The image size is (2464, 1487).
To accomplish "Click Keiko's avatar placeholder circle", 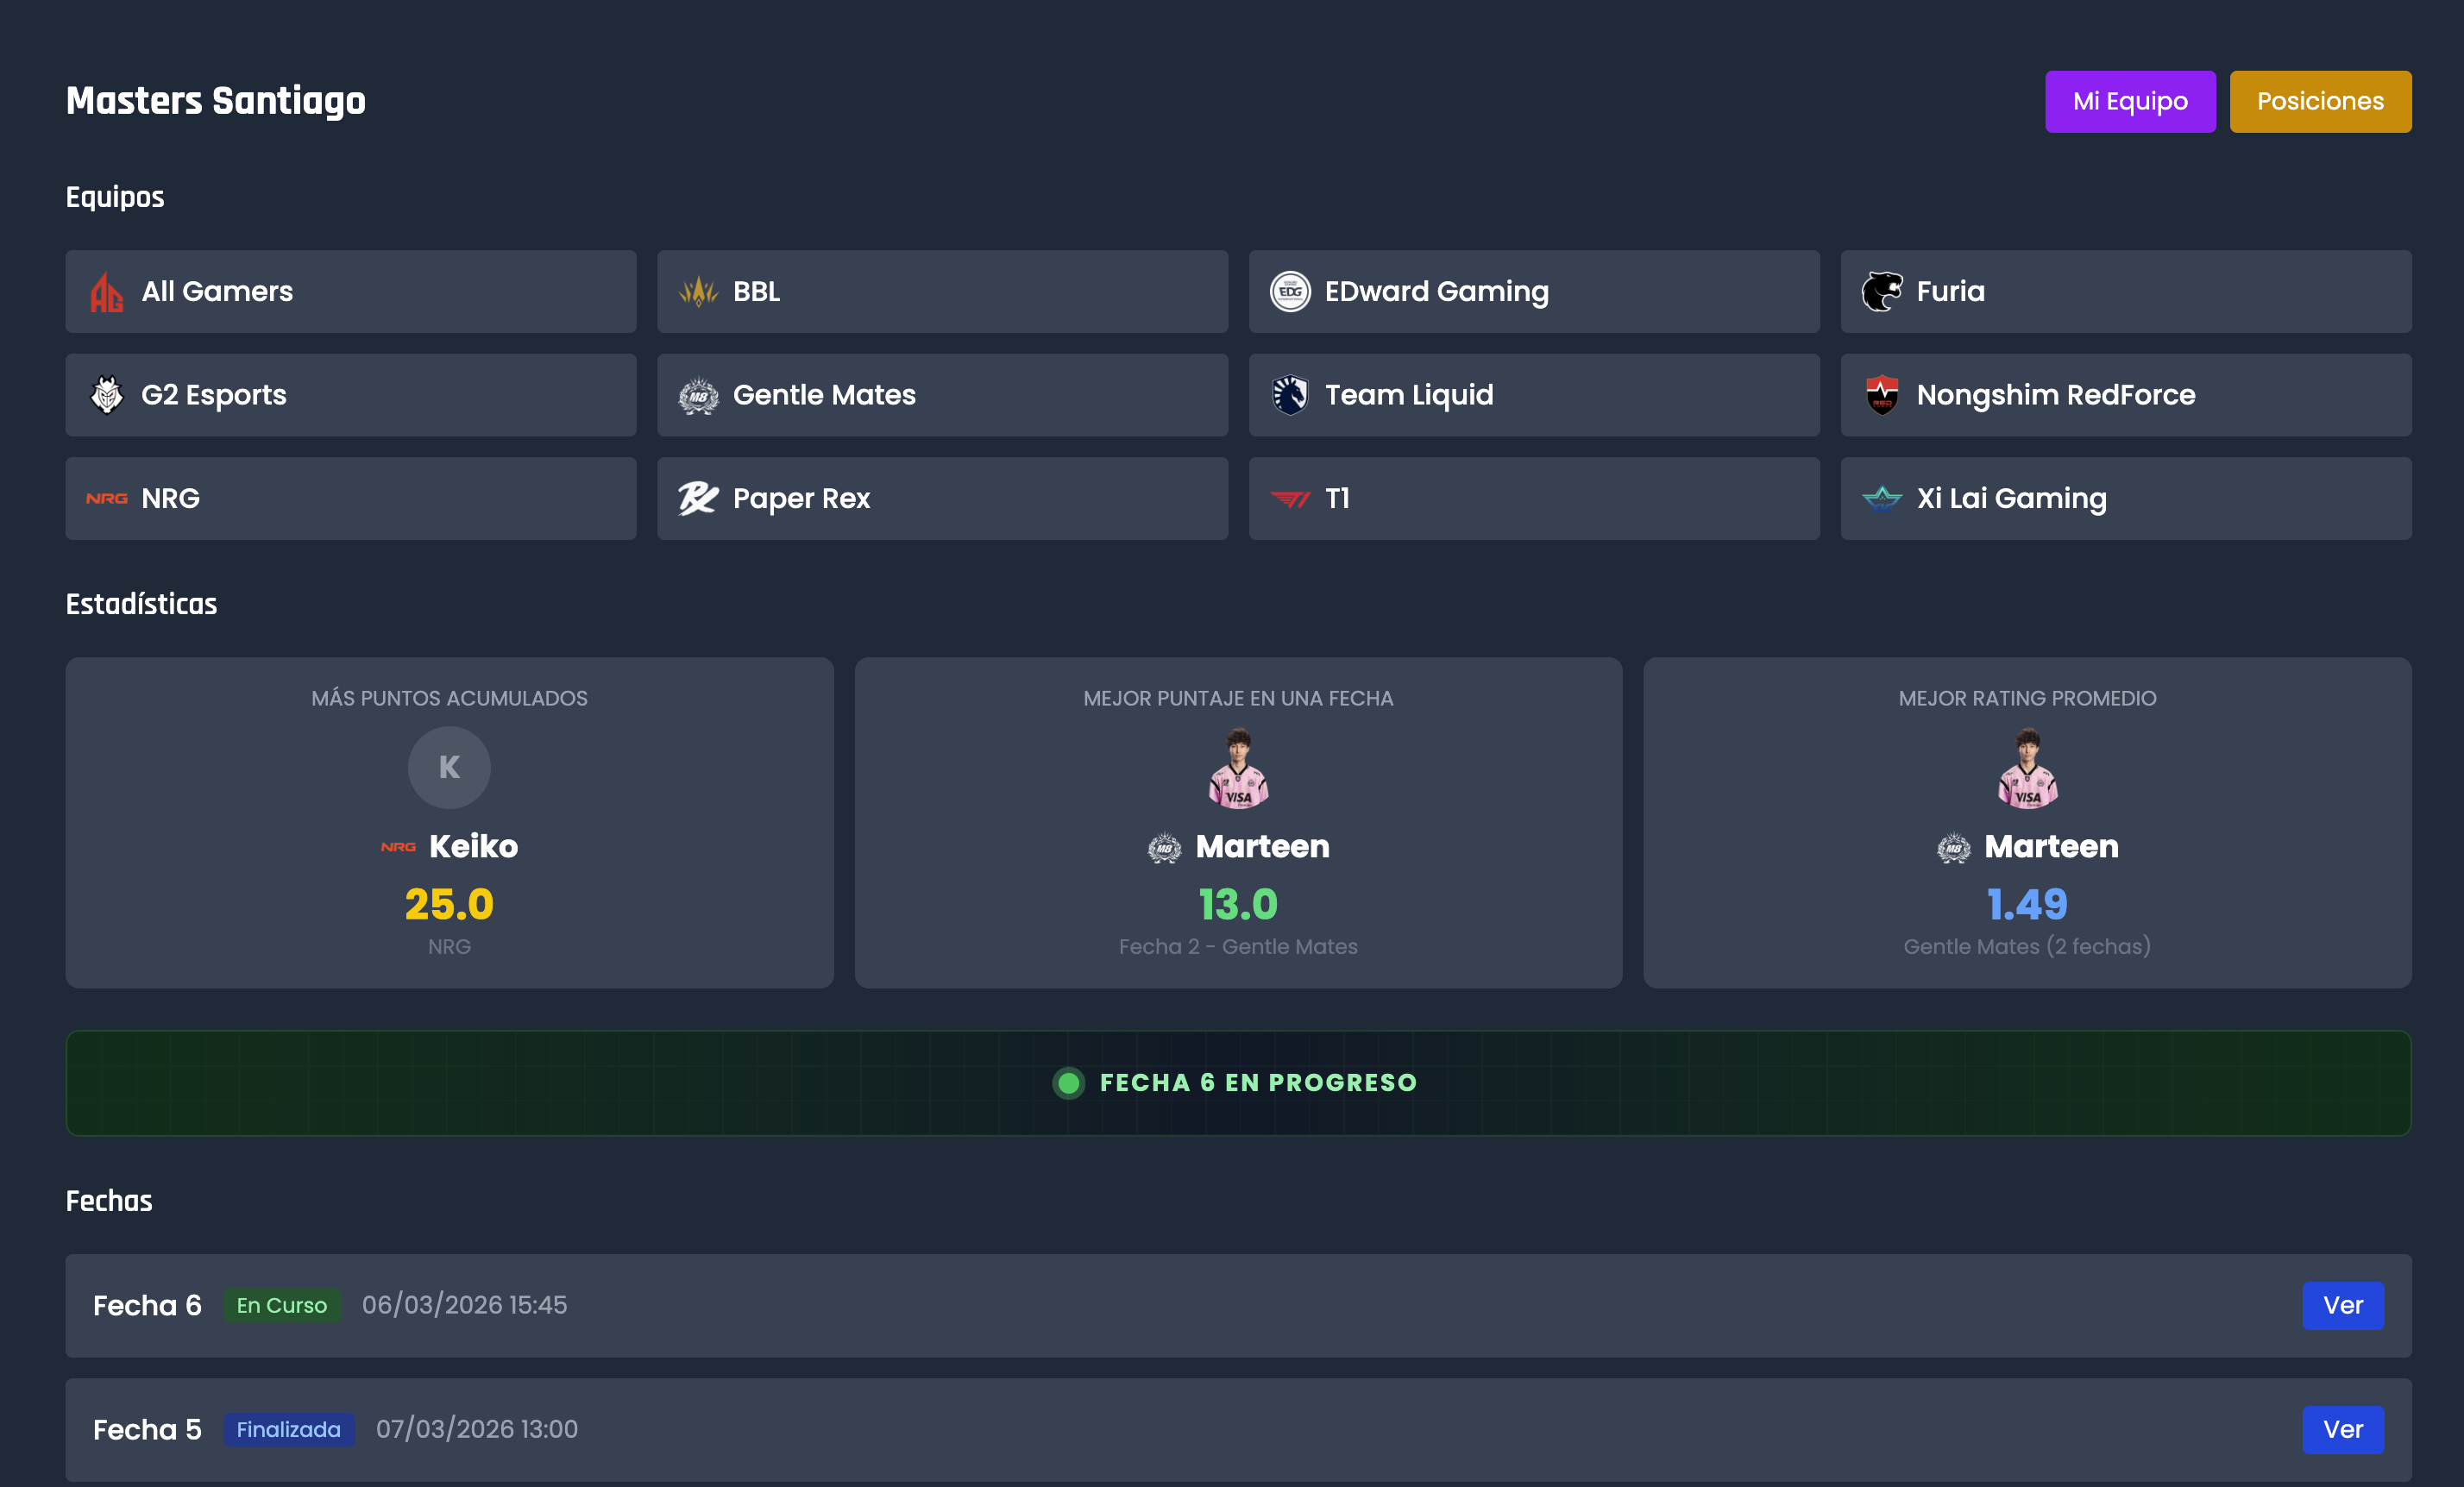I will coord(449,767).
